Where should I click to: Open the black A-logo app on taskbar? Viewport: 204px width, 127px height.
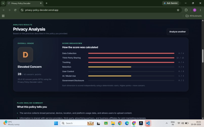[141, 123]
